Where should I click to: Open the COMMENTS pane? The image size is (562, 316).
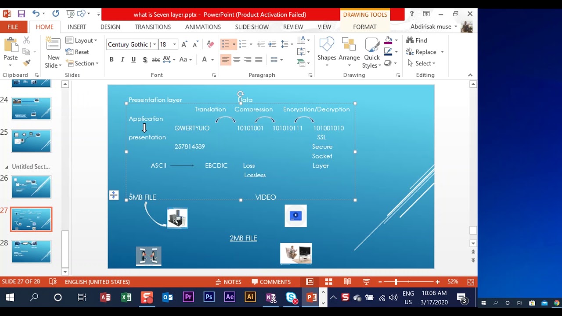point(271,282)
